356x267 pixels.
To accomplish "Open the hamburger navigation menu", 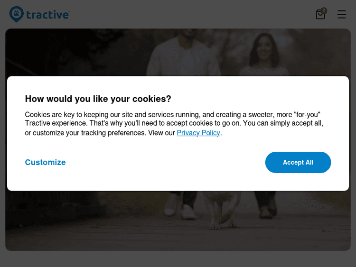I will 342,15.
